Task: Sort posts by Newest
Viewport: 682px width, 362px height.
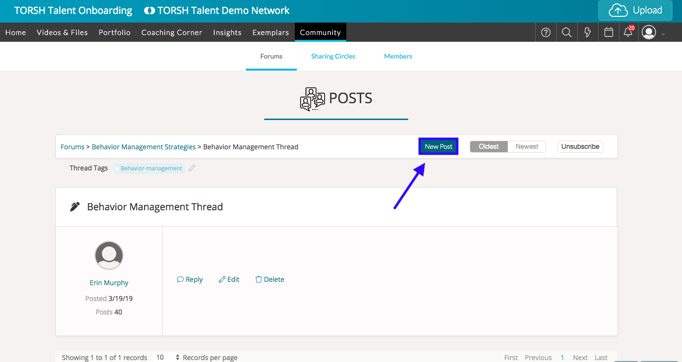Action: pyautogui.click(x=527, y=146)
